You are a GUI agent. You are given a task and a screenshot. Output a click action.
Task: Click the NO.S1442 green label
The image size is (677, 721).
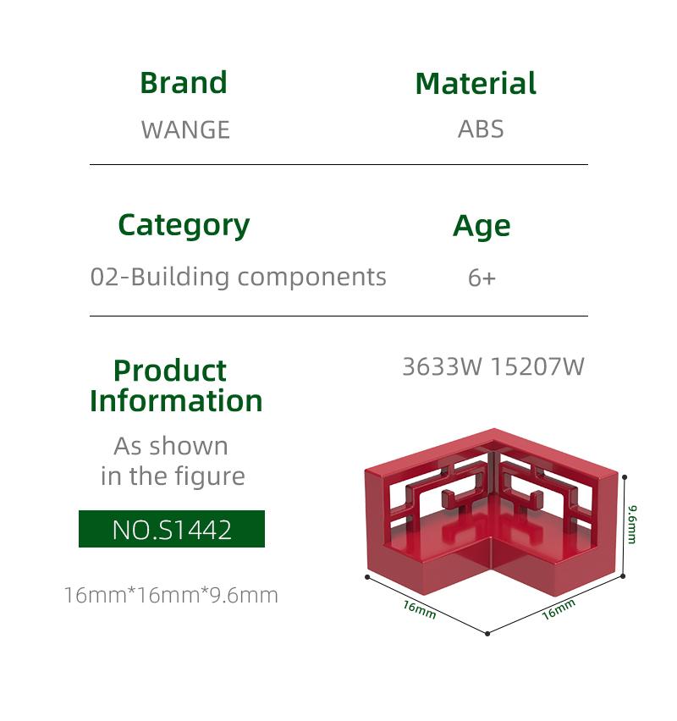(x=172, y=529)
